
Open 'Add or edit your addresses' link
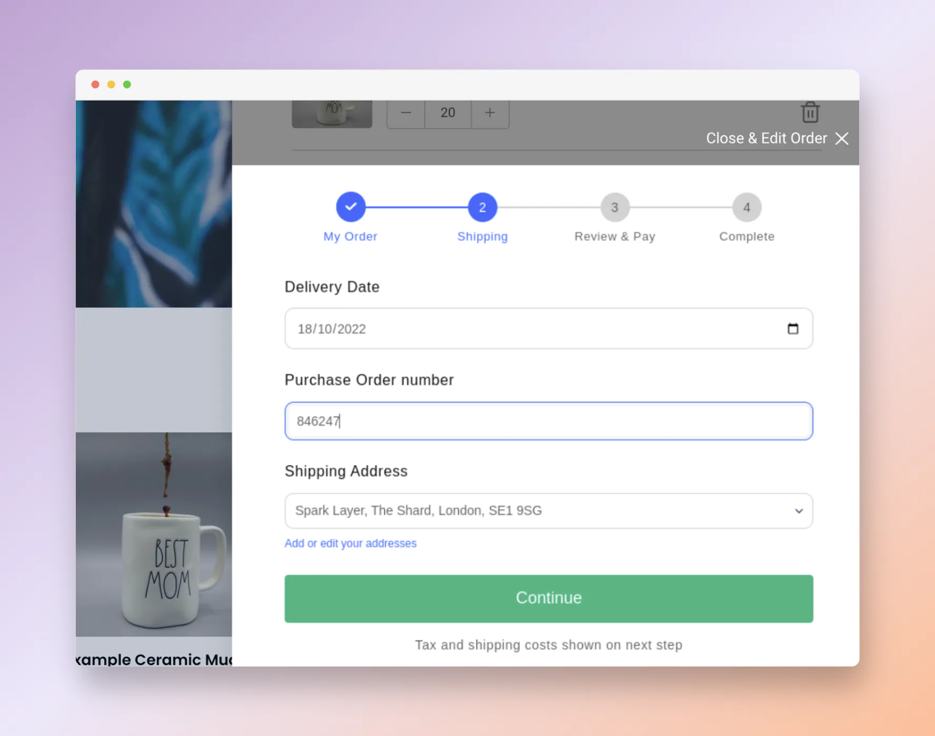click(x=351, y=543)
